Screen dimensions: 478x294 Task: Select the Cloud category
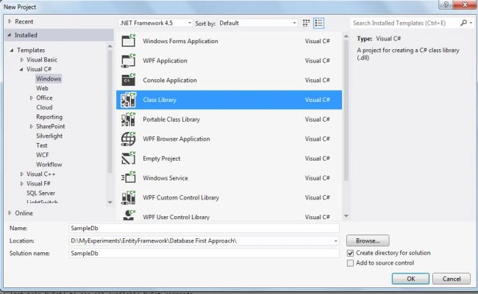tap(44, 107)
